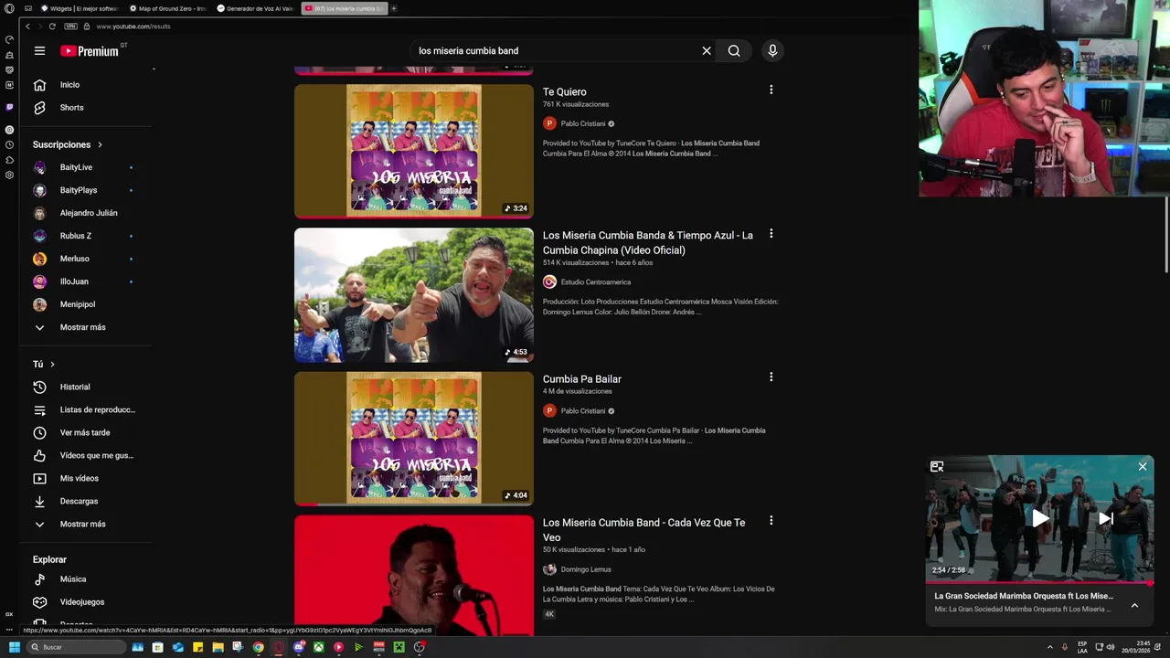Open the YouTube hamburger guide menu
The image size is (1170, 658).
point(39,51)
